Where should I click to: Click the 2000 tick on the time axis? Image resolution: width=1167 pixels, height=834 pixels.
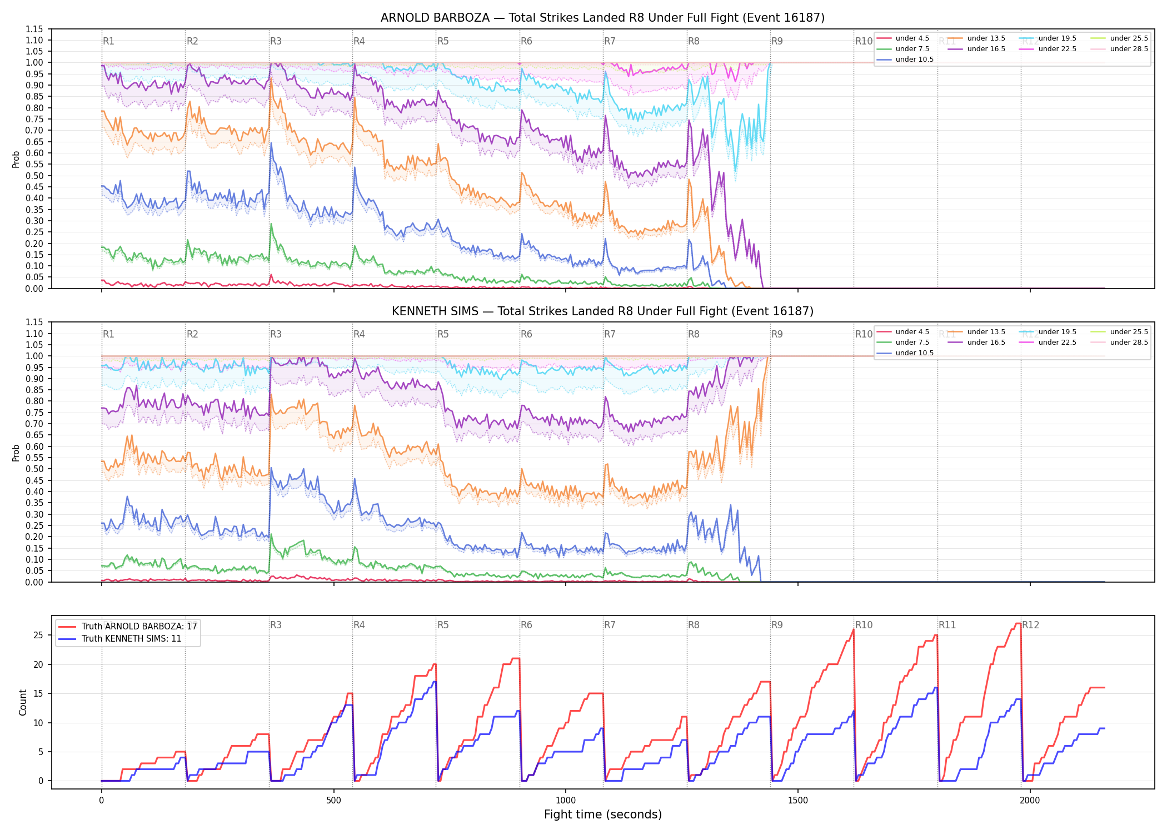click(x=1030, y=800)
